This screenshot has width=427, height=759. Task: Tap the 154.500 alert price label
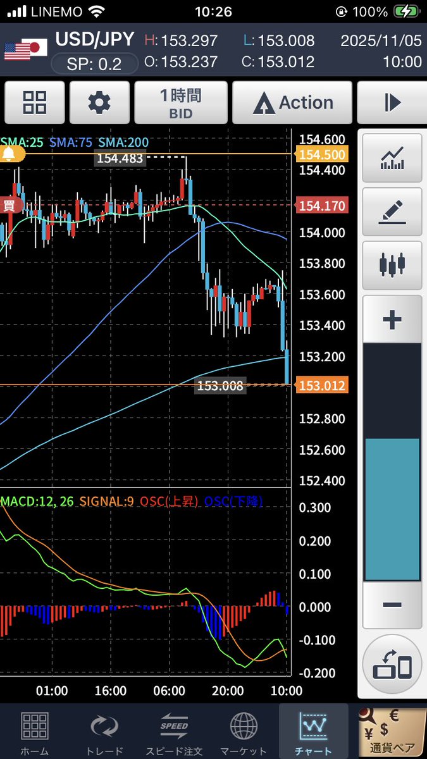322,154
